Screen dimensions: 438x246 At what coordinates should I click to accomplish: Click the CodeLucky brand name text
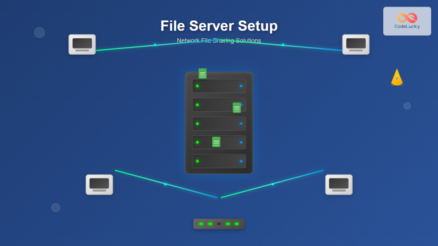[407, 27]
